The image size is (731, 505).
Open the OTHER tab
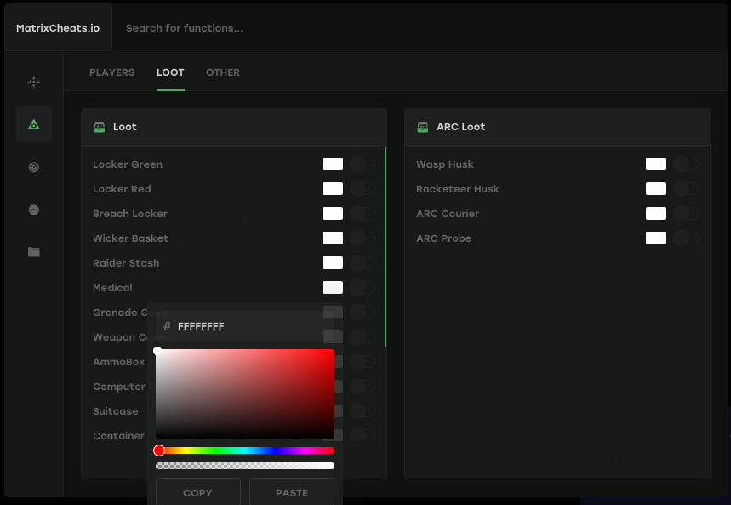223,72
